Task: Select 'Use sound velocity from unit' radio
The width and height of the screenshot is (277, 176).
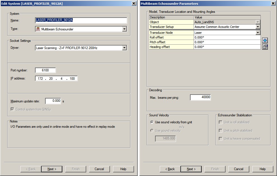Action: pos(152,122)
